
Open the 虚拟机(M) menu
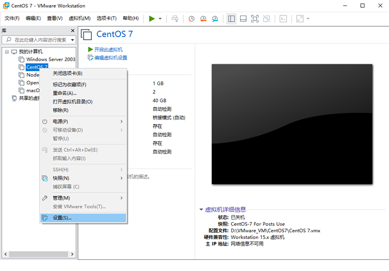[79, 18]
